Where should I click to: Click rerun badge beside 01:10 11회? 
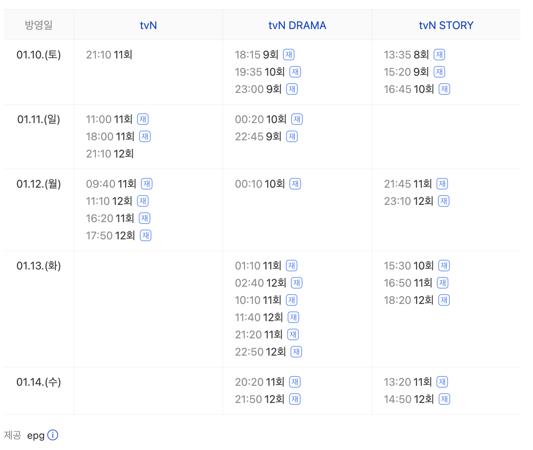click(x=292, y=266)
